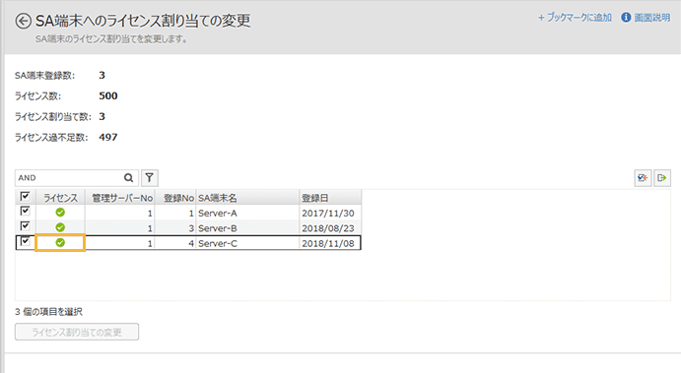Viewport: 681px width, 373px height.
Task: Click the green license icon for Server-B
Action: [x=60, y=227]
